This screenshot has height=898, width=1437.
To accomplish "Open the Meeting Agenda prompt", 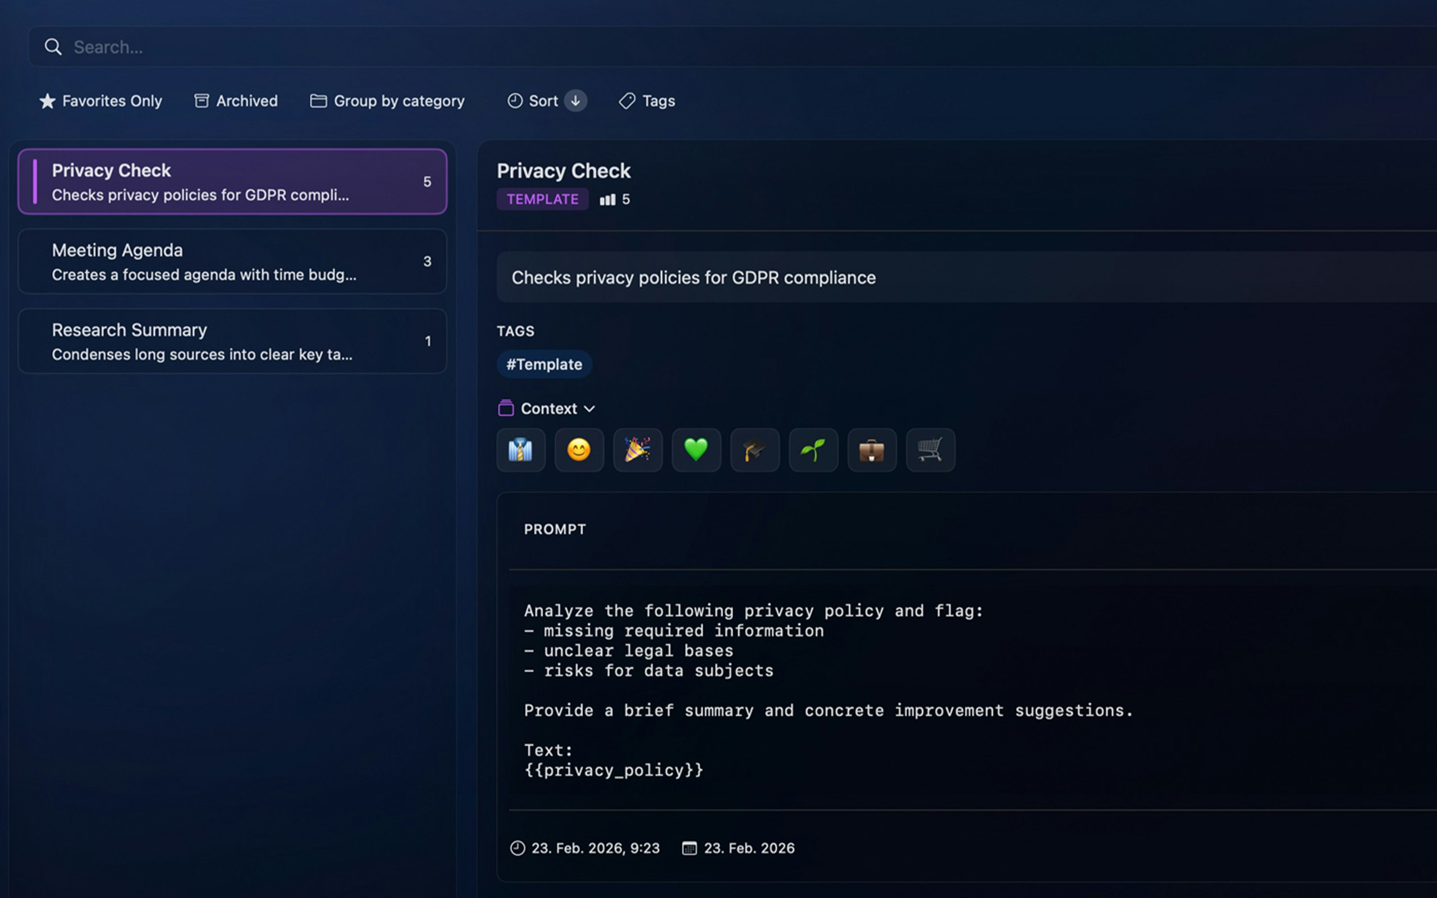I will tap(232, 262).
